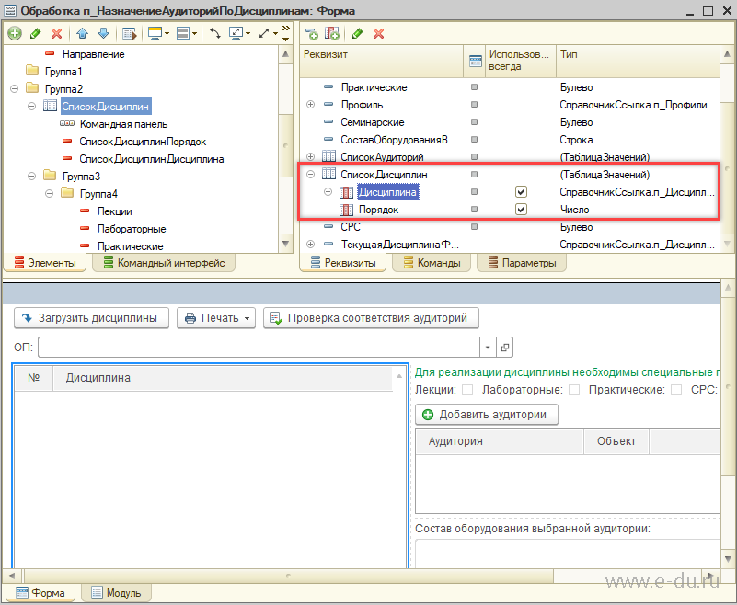Move the element up with the blue arrow

pos(82,33)
